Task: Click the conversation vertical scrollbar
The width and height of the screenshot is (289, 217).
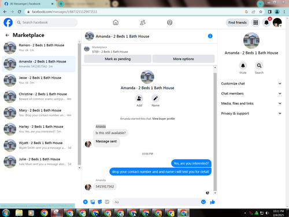Action: point(215,131)
